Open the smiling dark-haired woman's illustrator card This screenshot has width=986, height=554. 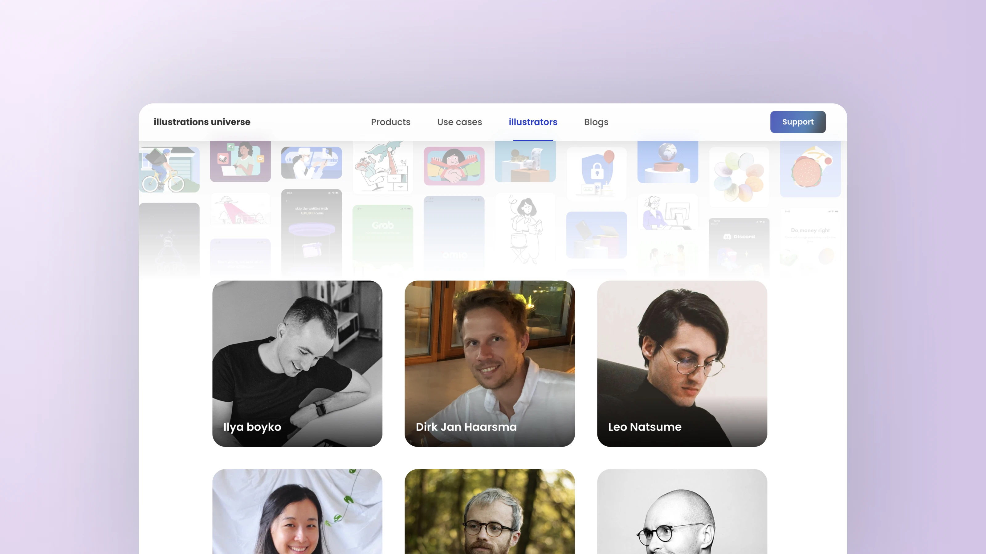[297, 512]
